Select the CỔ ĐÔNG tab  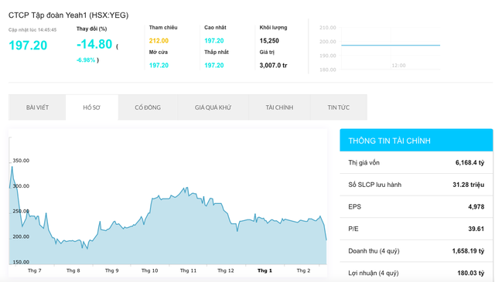(148, 107)
